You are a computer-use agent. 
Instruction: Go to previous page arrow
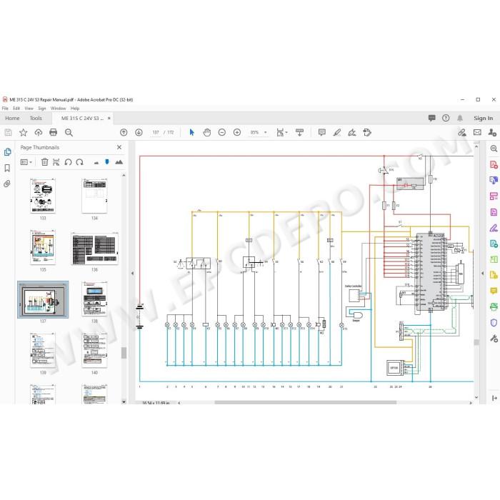coord(124,132)
